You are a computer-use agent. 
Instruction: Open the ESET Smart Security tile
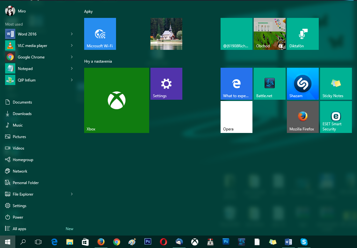[336, 117]
